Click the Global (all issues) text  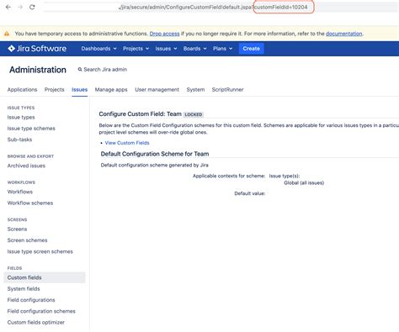coord(304,182)
